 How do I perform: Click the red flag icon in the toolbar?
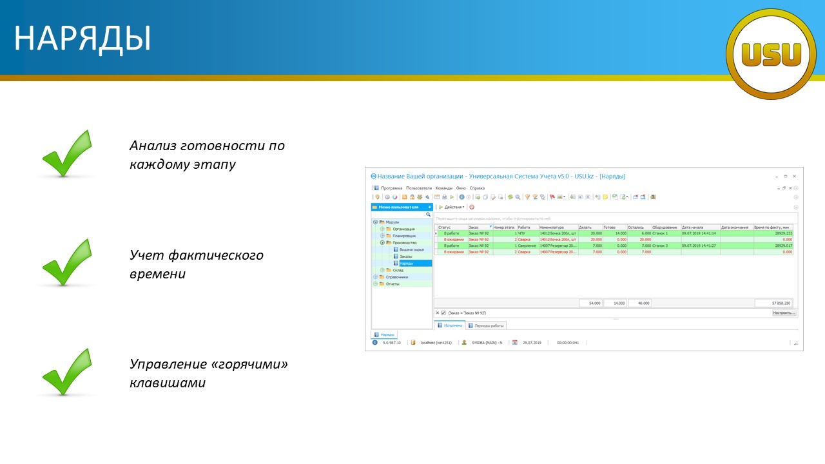(x=552, y=197)
